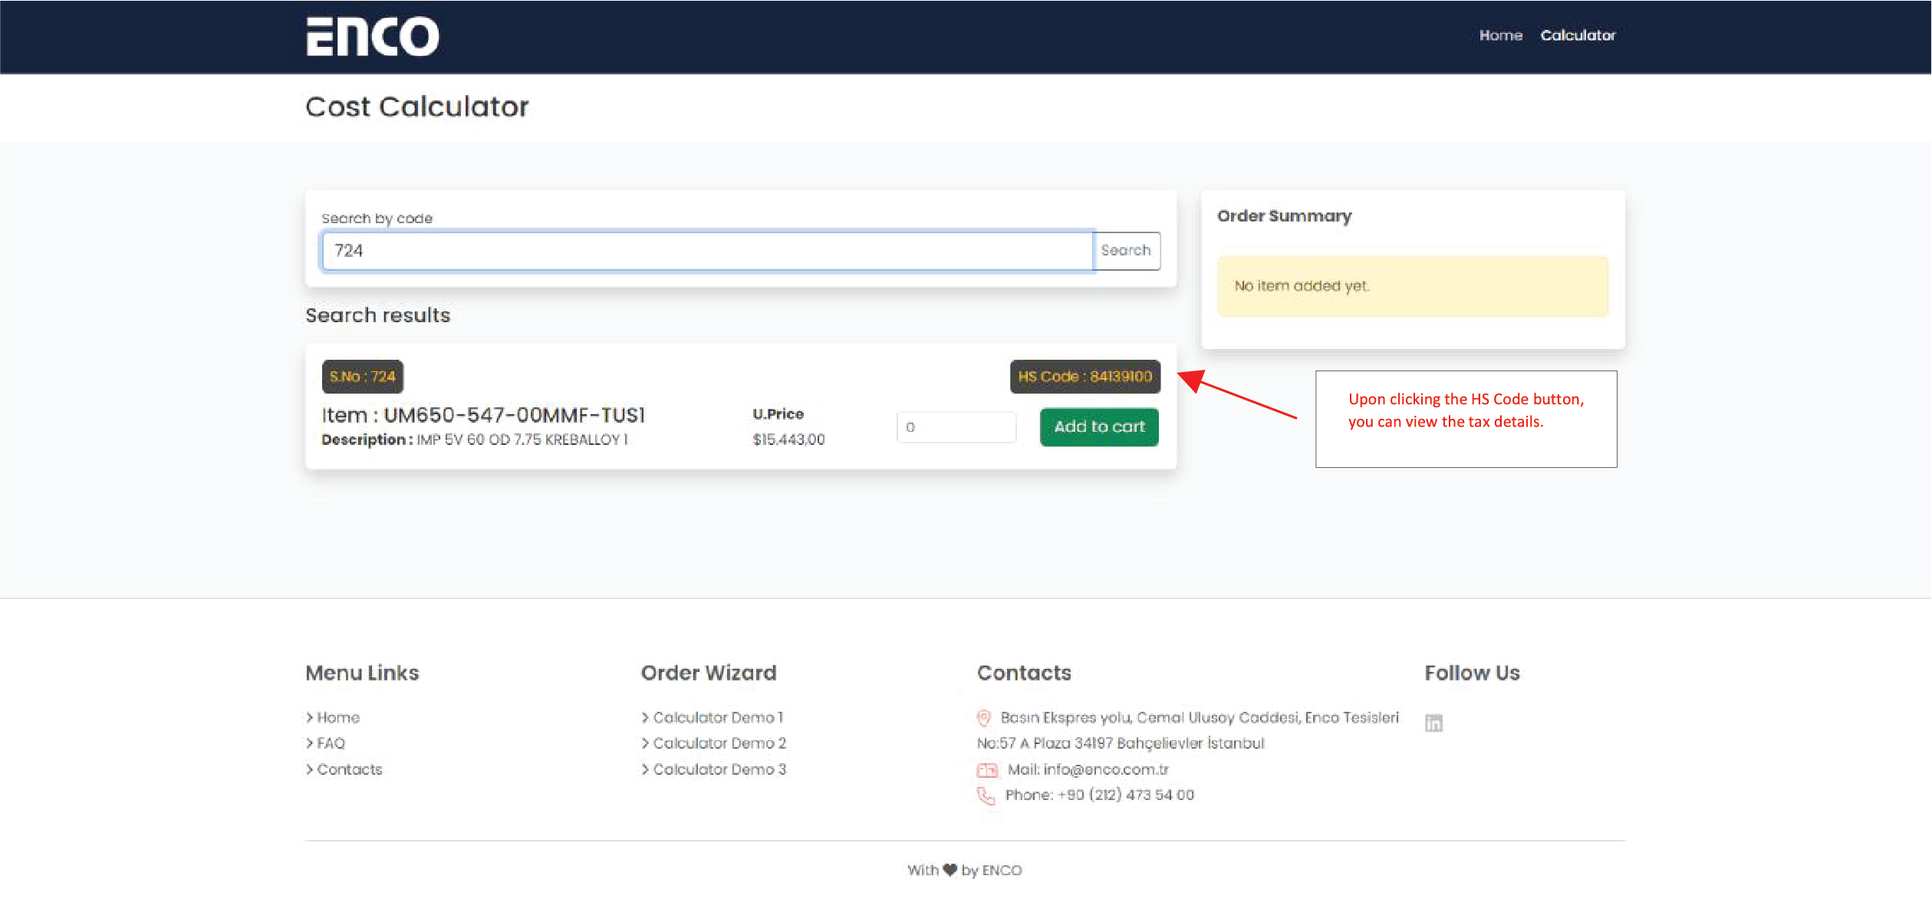Focus the Search by code input field
1932x899 pixels.
coord(706,251)
